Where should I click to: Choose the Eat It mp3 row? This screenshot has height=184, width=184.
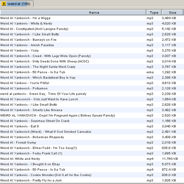[x=92, y=126]
